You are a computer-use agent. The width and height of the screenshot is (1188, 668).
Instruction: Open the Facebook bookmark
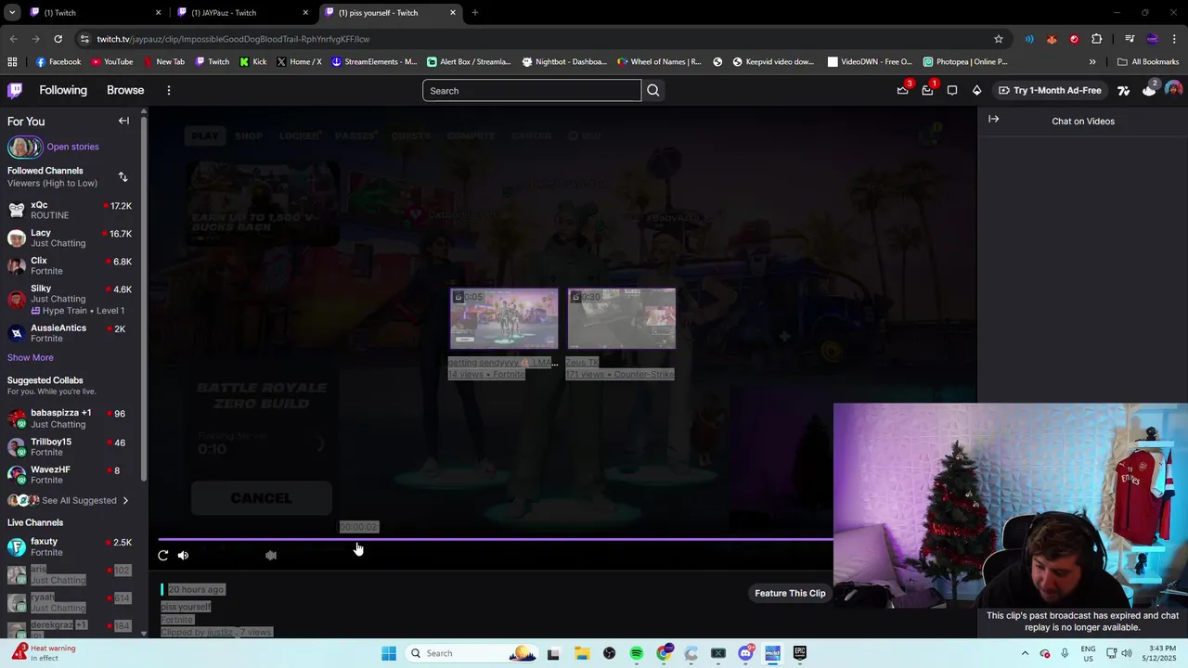[x=58, y=62]
